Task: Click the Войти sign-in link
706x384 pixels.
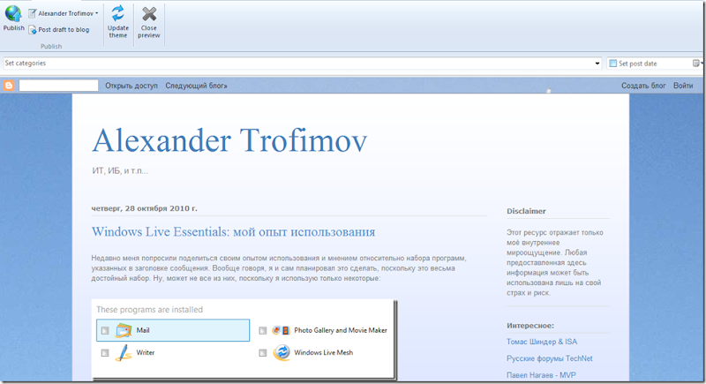Action: click(x=683, y=86)
